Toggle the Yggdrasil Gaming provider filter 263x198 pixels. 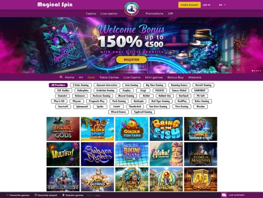click(x=143, y=112)
